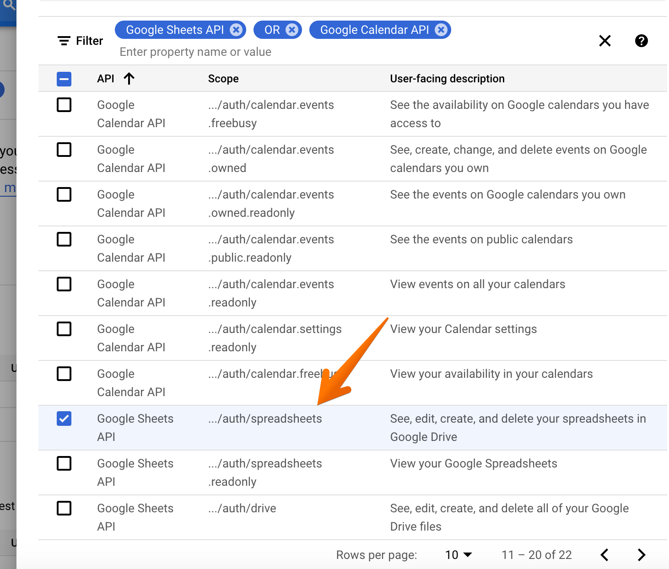Viewport: 669px width, 569px height.
Task: Click the User-facing description column header
Action: click(447, 79)
